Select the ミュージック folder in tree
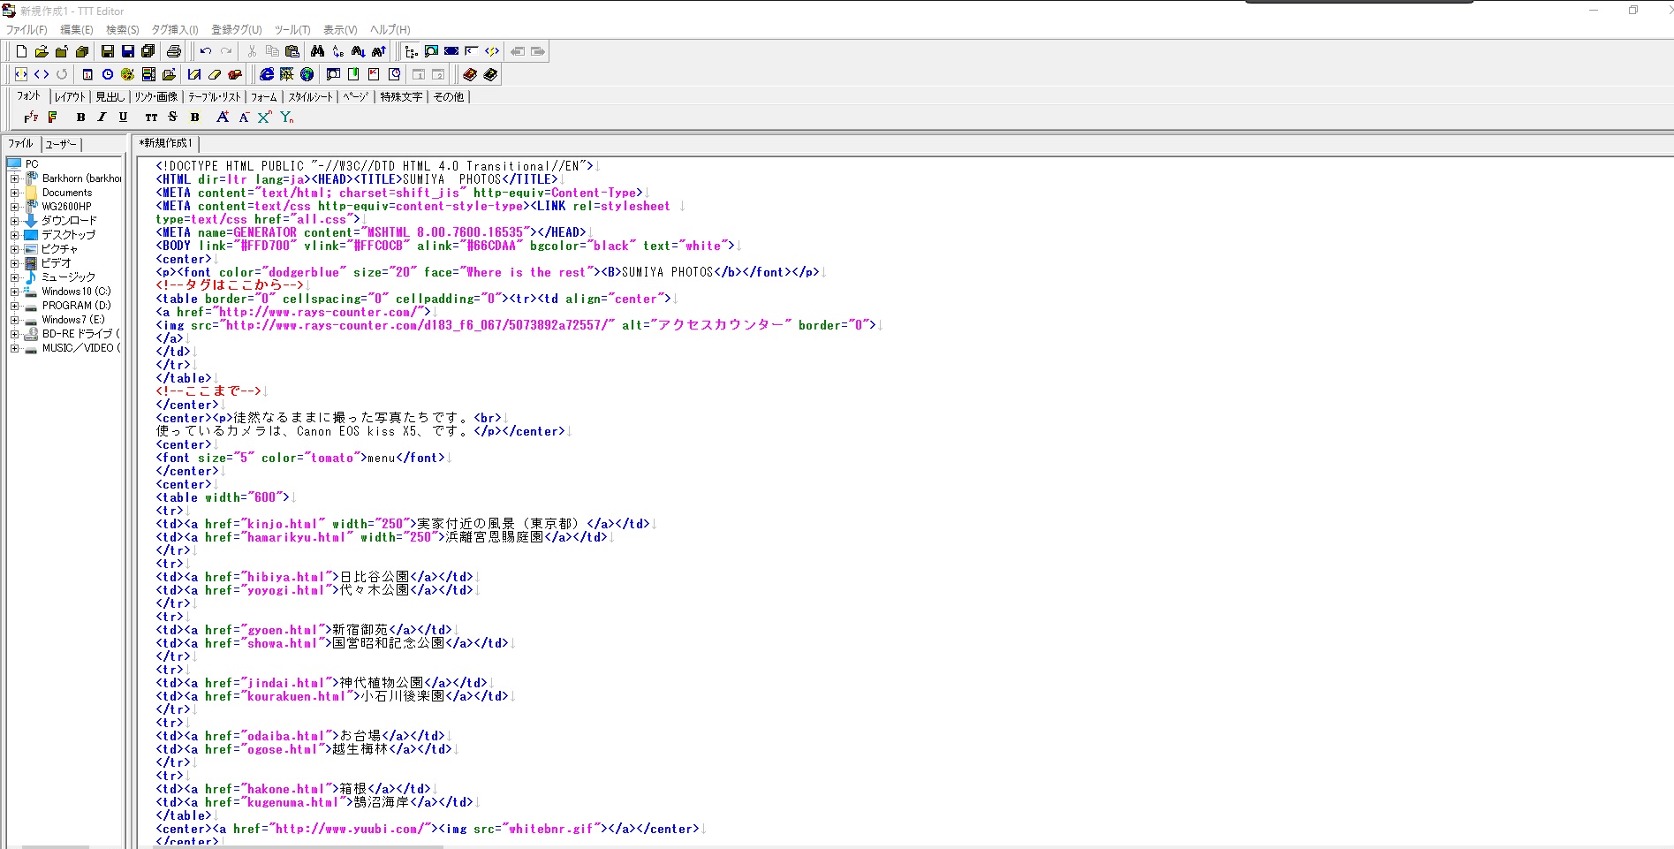 point(68,277)
